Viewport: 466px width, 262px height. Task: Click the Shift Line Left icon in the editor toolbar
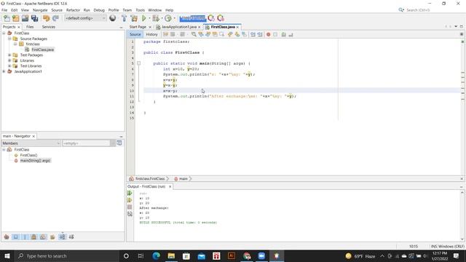pos(253,34)
